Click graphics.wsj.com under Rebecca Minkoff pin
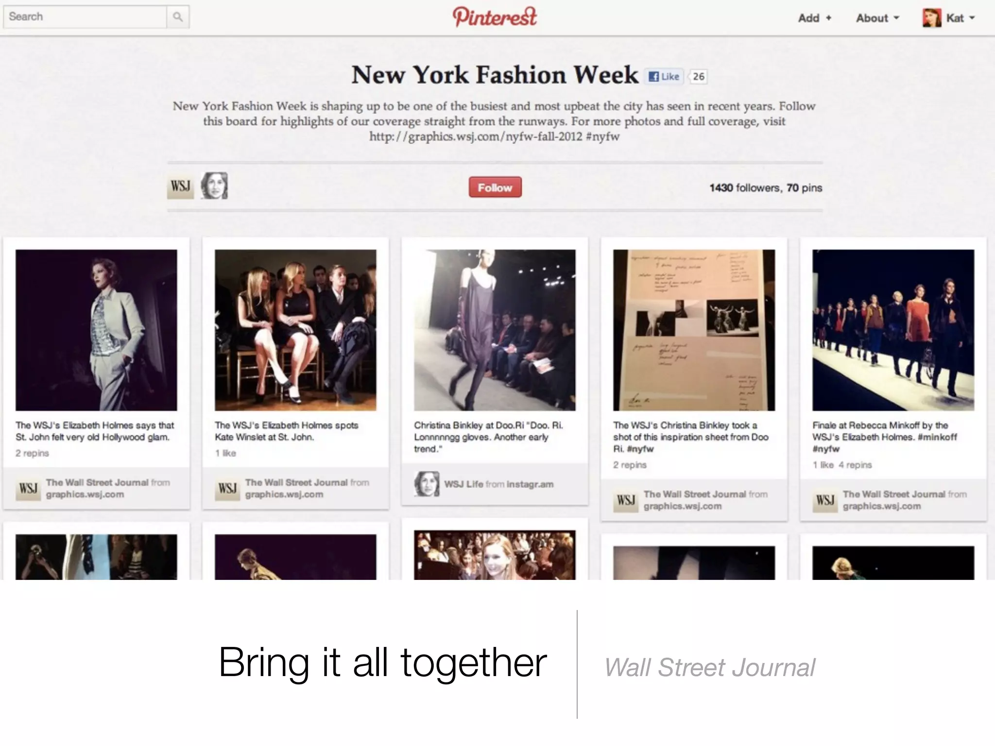The width and height of the screenshot is (995, 746). (x=882, y=506)
